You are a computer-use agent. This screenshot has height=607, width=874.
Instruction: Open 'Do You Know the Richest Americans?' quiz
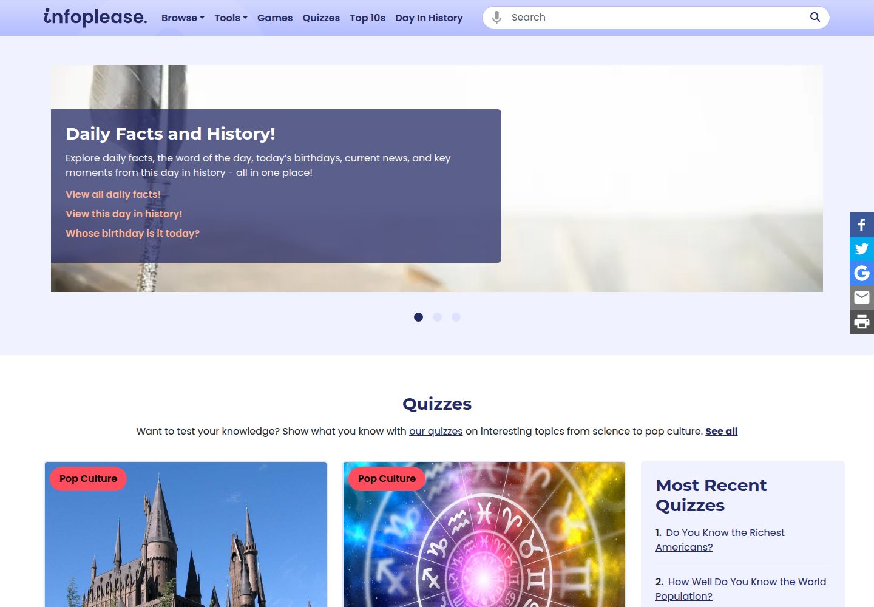[x=720, y=540]
